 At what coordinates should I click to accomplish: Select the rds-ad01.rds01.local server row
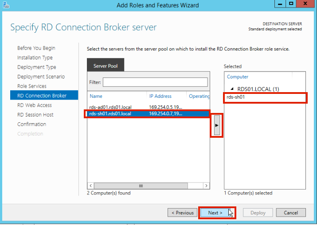pyautogui.click(x=149, y=107)
